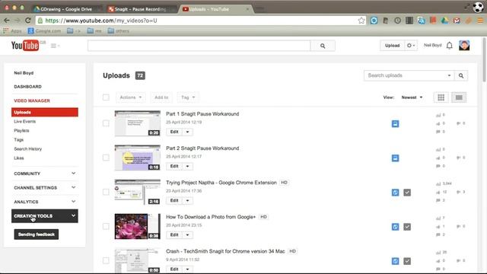Click the Sending feedback button

(37, 234)
